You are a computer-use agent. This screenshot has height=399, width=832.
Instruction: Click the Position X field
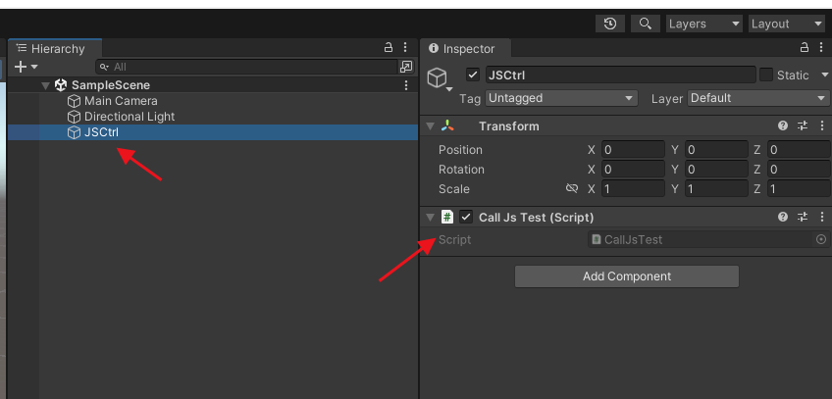633,150
